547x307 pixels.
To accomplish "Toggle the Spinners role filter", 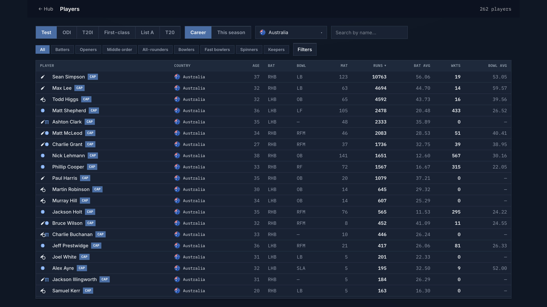I will tap(249, 49).
